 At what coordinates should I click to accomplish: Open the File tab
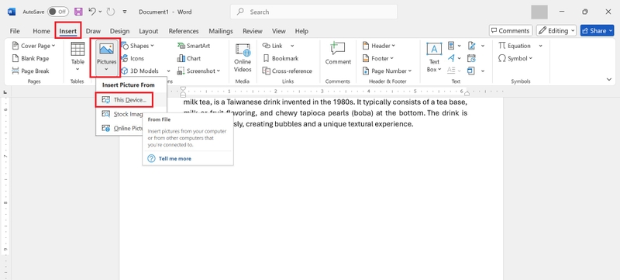coord(15,31)
